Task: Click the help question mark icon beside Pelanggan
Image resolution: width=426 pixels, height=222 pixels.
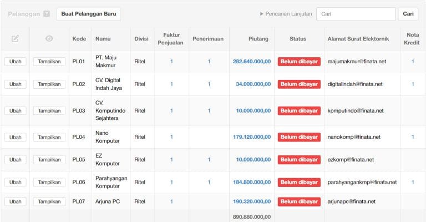Action: [x=47, y=14]
